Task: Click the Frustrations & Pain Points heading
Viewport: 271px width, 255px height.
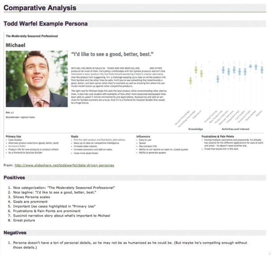Action: 218,137
